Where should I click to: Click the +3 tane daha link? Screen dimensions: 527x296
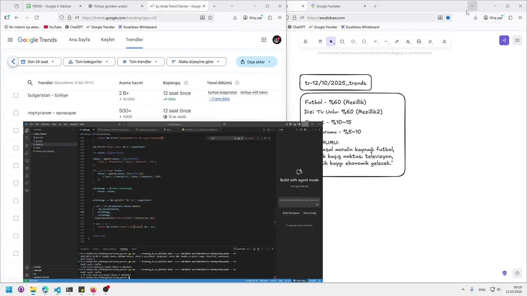tap(219, 99)
